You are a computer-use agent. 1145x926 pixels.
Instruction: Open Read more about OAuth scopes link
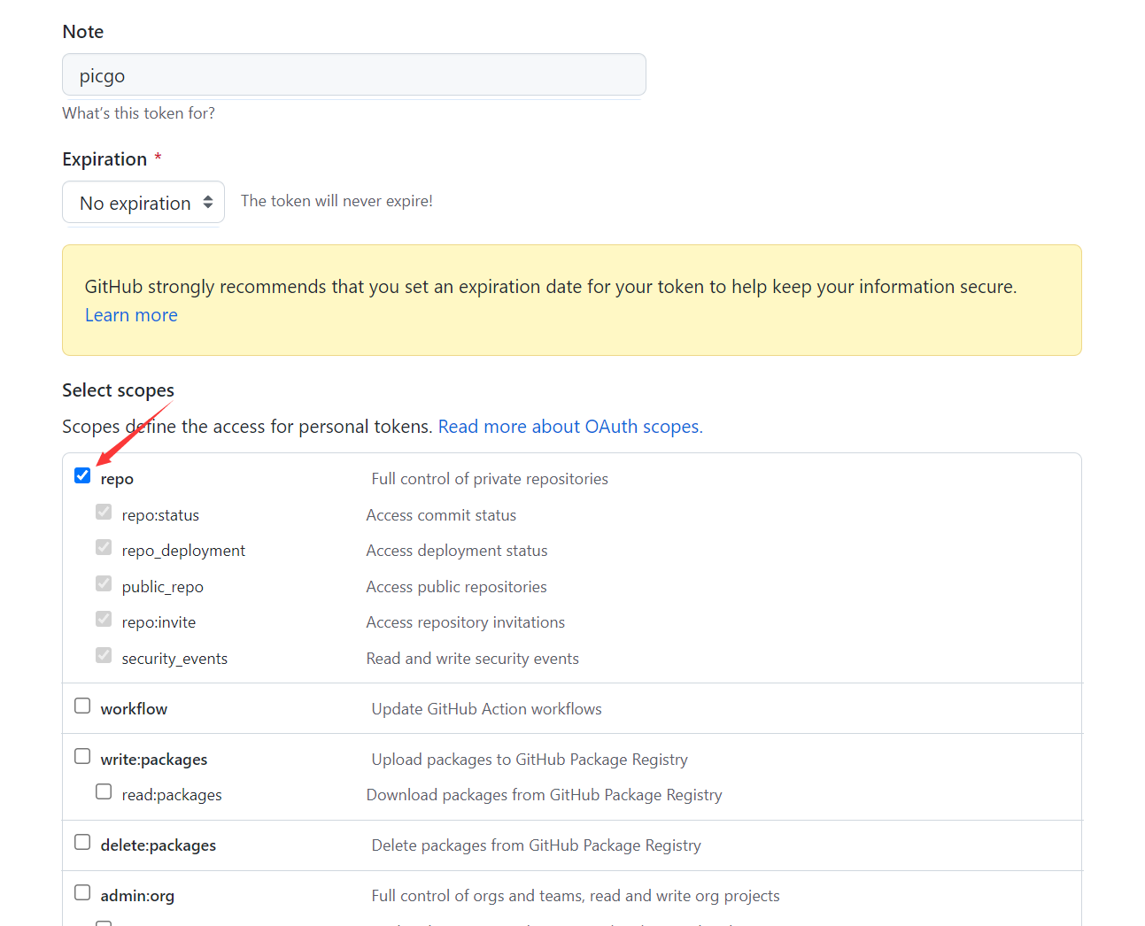tap(570, 427)
